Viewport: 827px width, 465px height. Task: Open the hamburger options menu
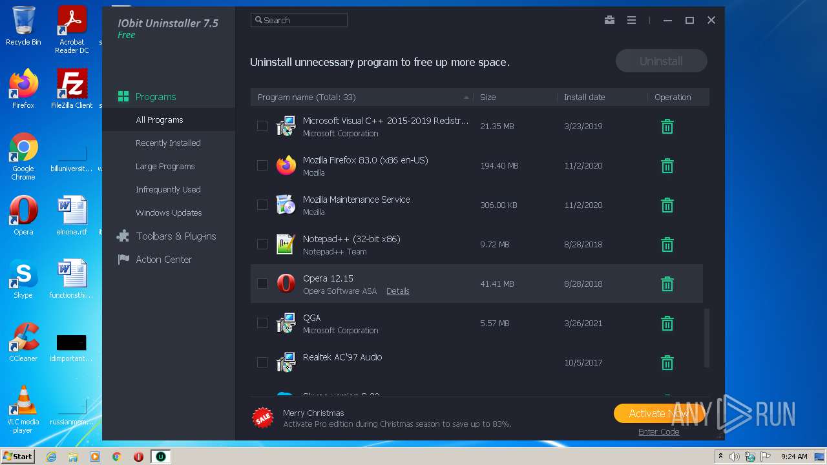[631, 20]
